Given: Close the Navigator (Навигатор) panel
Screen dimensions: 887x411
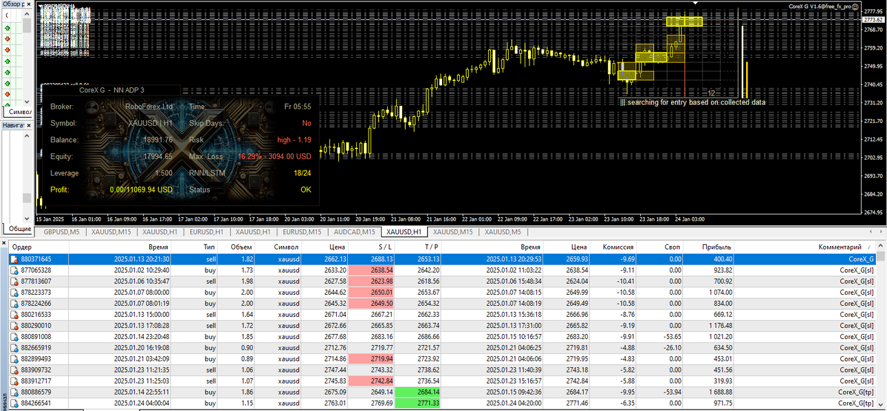Looking at the screenshot, I should point(28,125).
